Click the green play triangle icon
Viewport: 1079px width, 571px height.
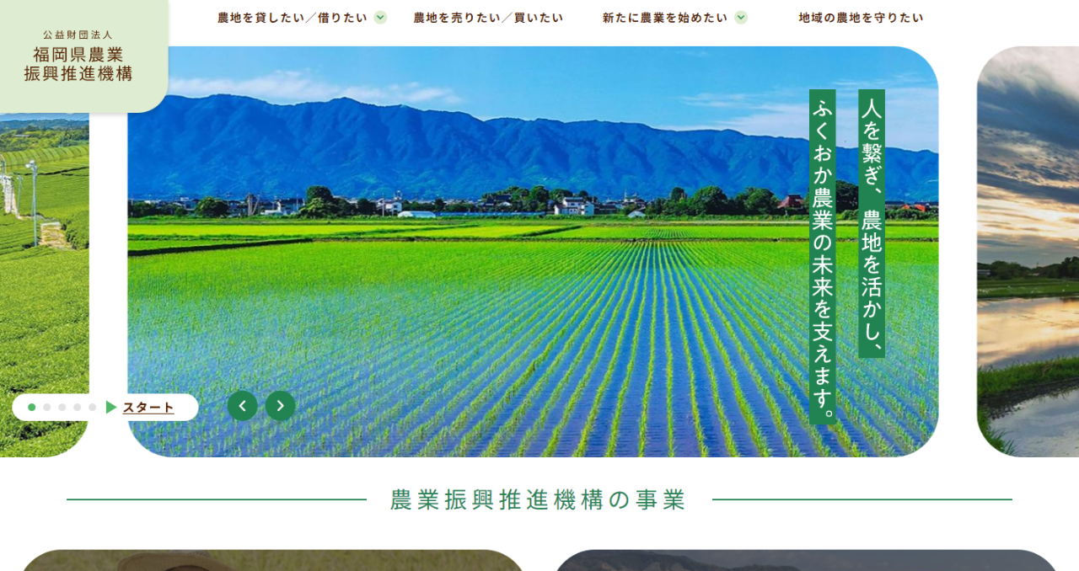click(x=111, y=408)
